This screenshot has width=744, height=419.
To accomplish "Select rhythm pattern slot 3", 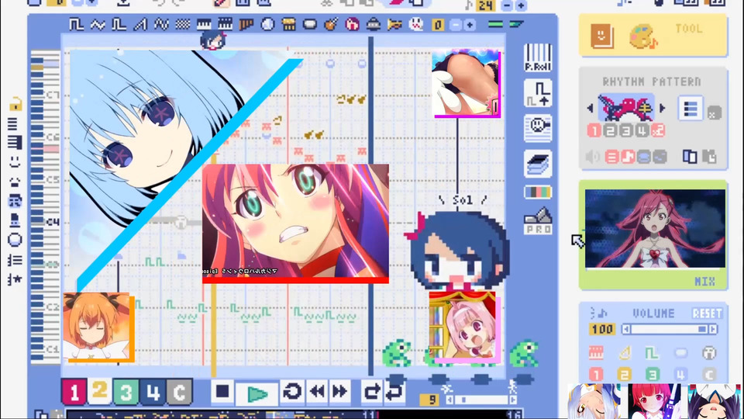I will (x=626, y=130).
